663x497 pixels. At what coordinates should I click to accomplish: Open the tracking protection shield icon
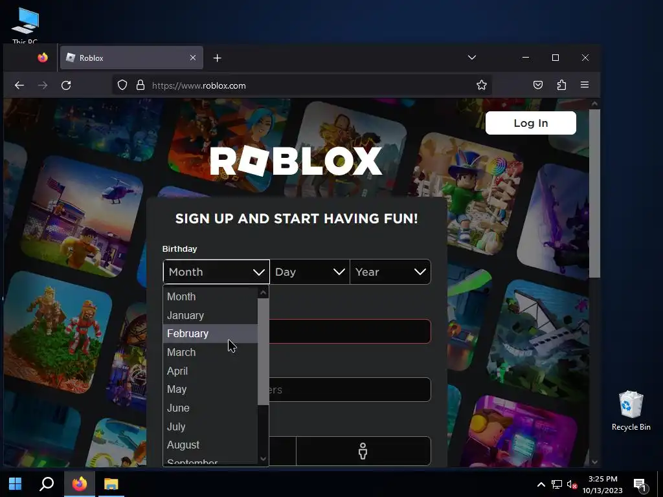click(122, 85)
